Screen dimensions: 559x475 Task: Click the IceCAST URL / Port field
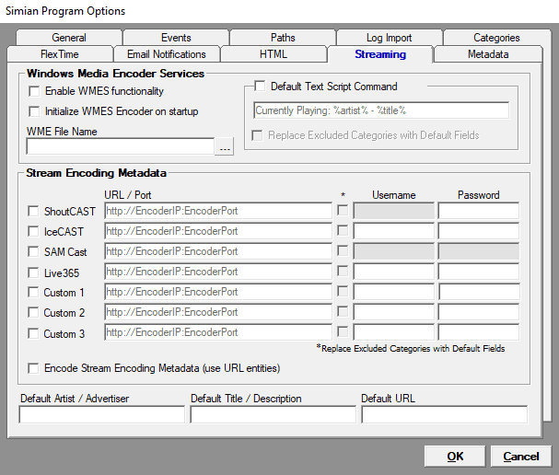click(x=218, y=231)
